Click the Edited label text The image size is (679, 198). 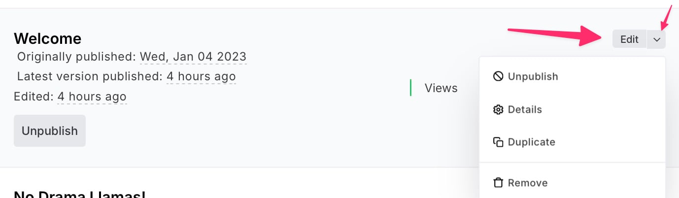point(34,97)
